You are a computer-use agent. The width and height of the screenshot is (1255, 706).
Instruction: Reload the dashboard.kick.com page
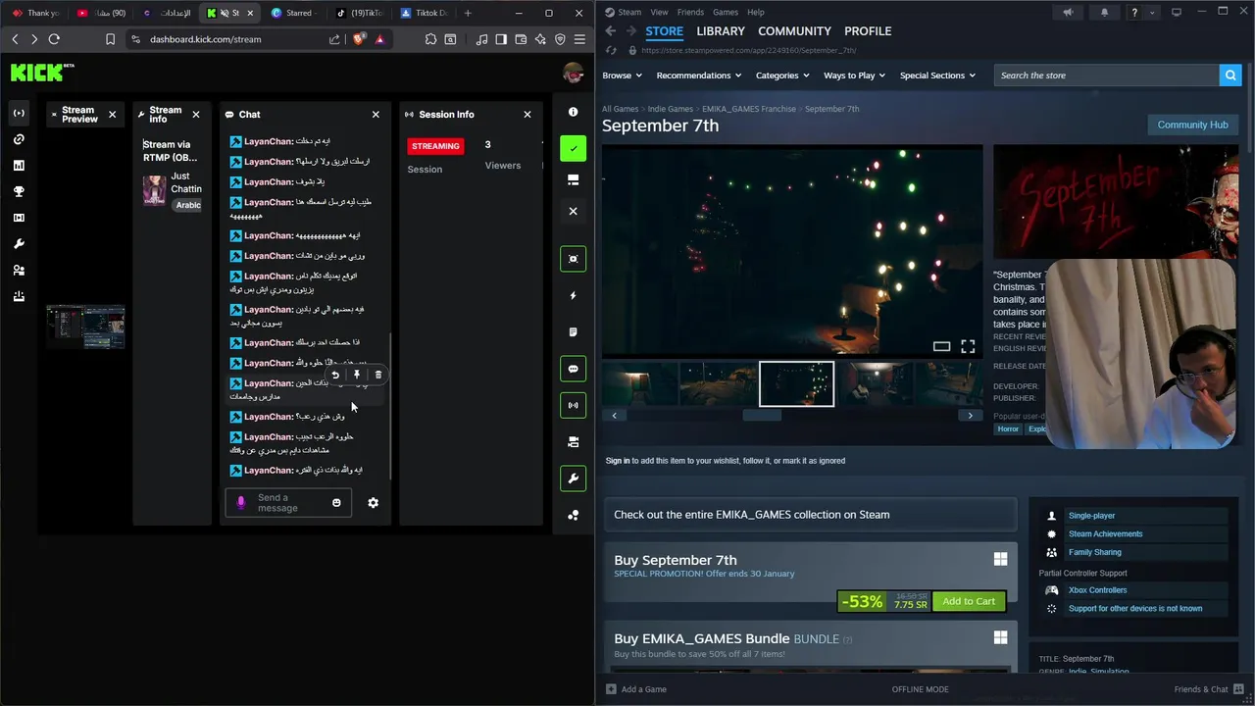54,39
